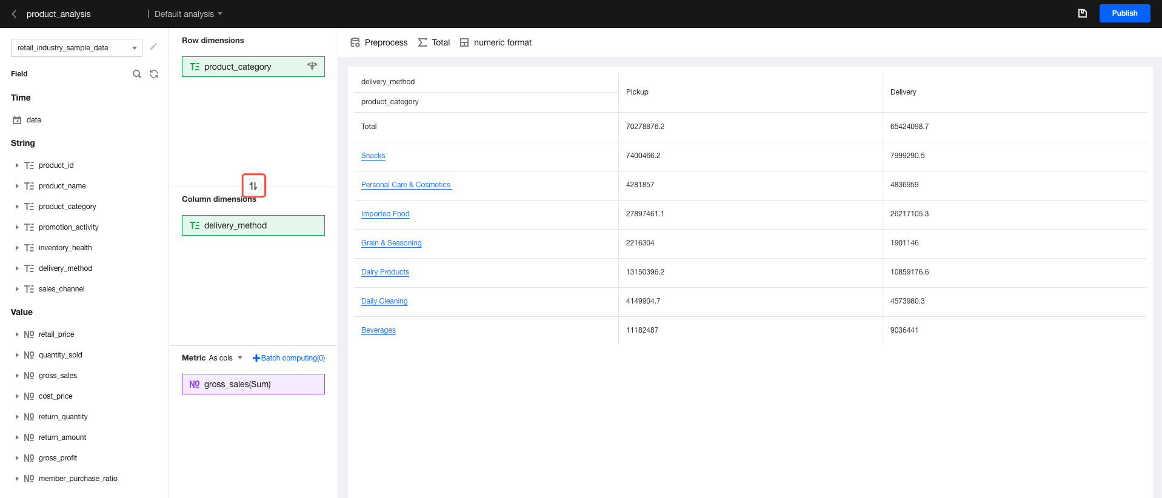The image size is (1162, 498).
Task: Click the edit dataset pencil icon
Action: pyautogui.click(x=153, y=47)
